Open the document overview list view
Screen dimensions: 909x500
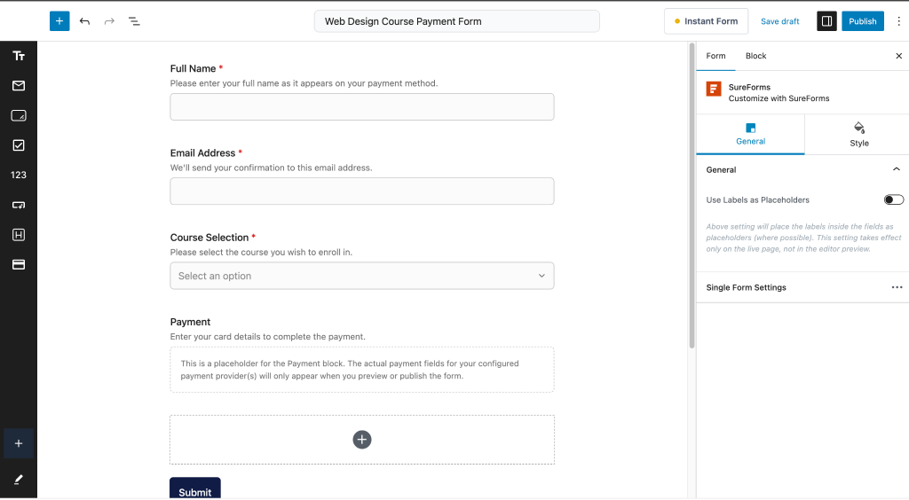coord(134,21)
